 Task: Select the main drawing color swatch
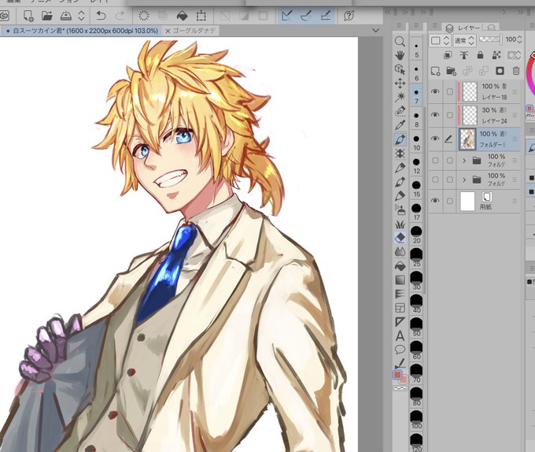pyautogui.click(x=397, y=375)
